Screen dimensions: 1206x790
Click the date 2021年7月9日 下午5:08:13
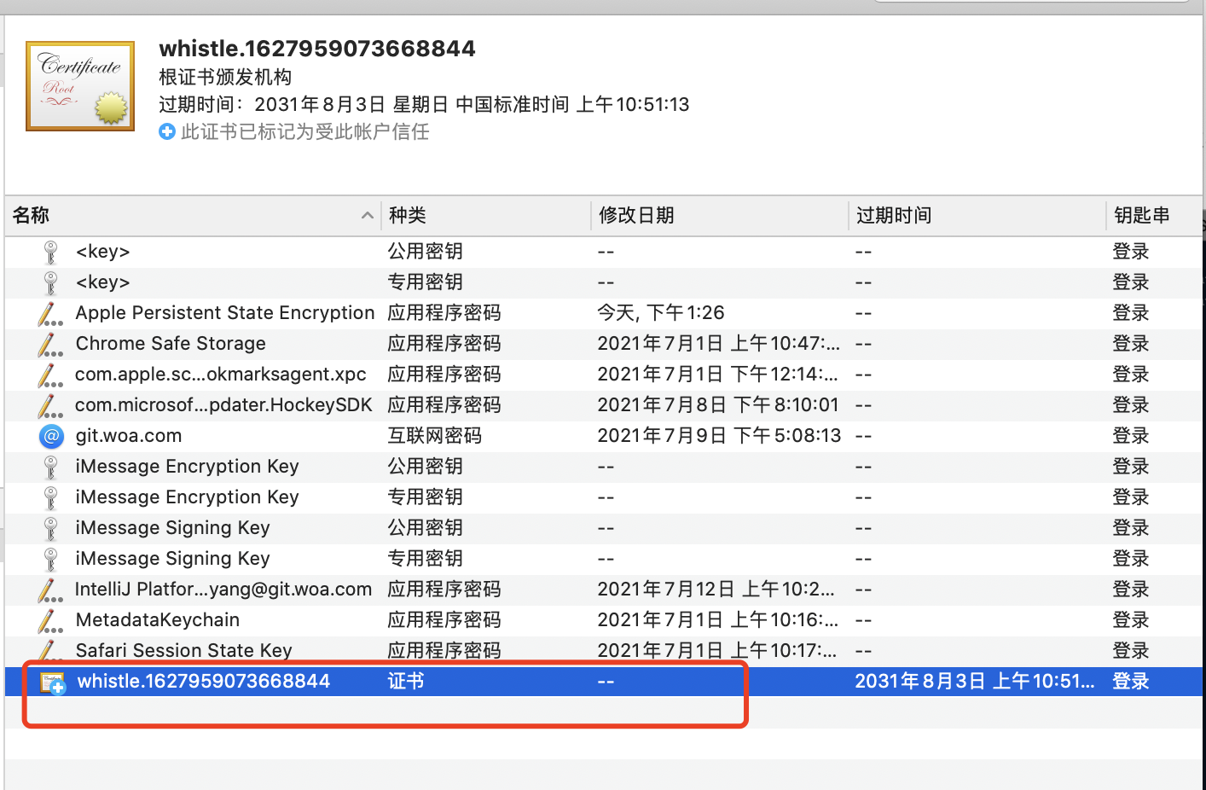(x=719, y=436)
